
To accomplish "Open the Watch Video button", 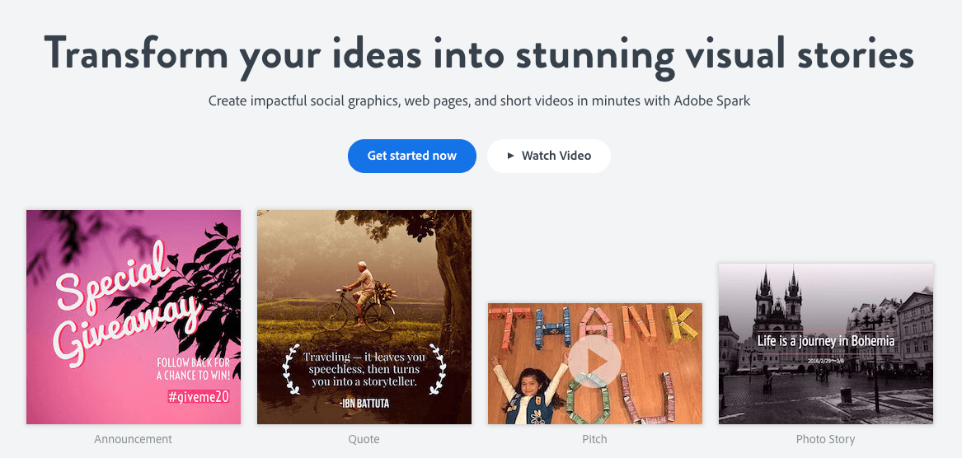I will pos(548,156).
